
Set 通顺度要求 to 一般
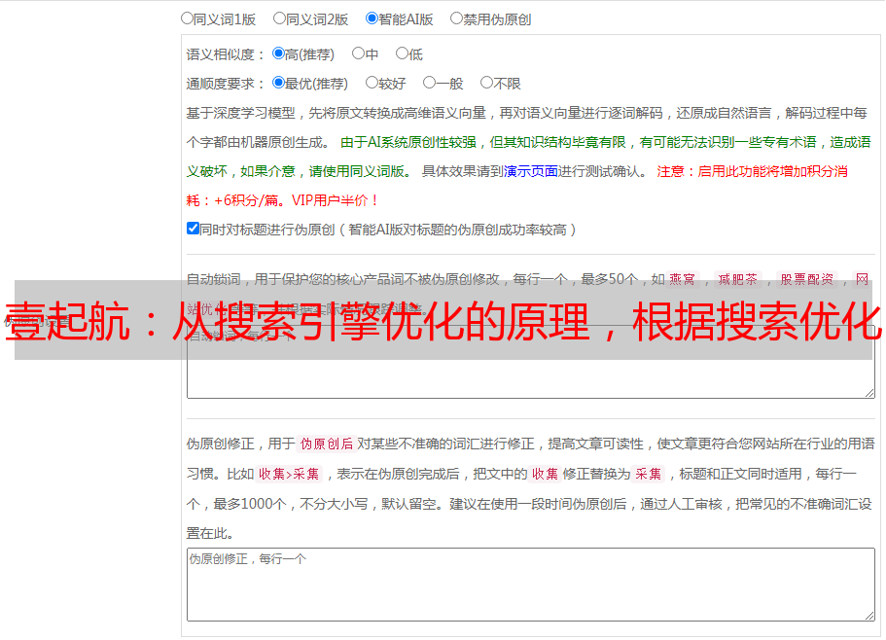[430, 83]
